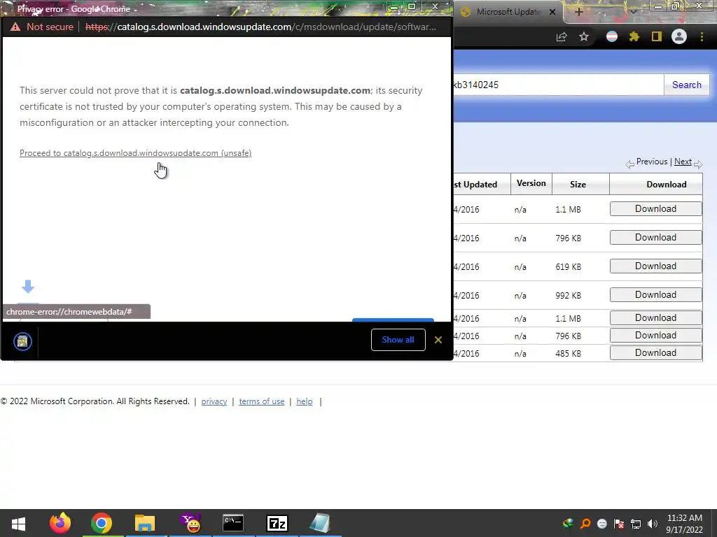Click Download button for 619 KB row
The image size is (717, 537).
point(655,266)
